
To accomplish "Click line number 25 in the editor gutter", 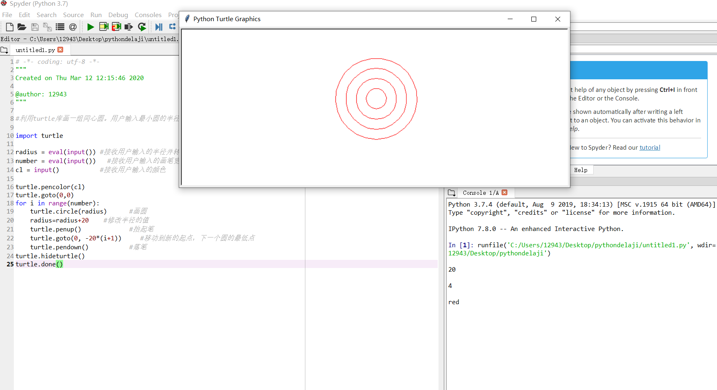I will pos(10,264).
